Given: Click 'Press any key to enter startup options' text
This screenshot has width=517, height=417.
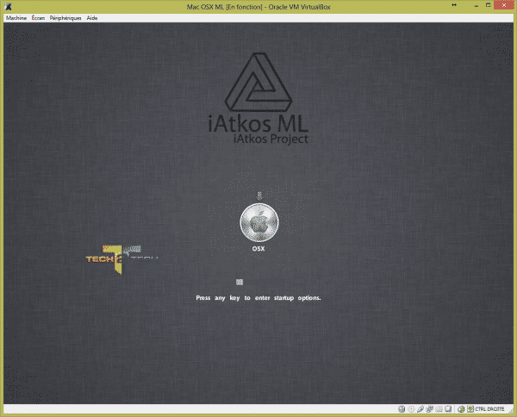Looking at the screenshot, I should (x=258, y=297).
